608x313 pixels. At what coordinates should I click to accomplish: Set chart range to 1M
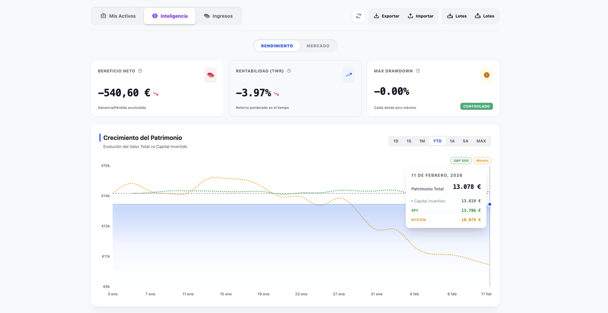(x=422, y=141)
